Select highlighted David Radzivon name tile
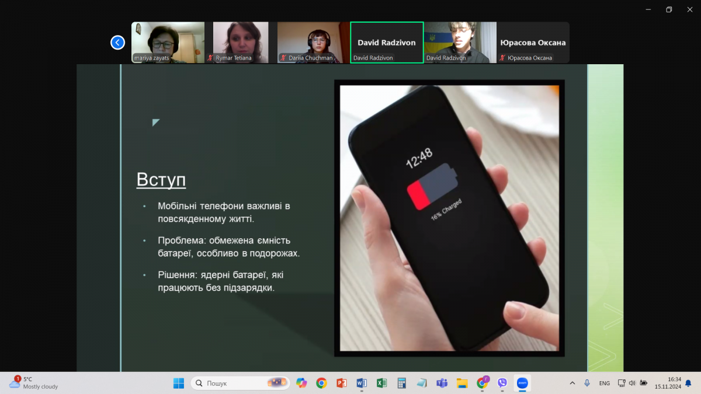The height and width of the screenshot is (394, 701). pyautogui.click(x=387, y=43)
